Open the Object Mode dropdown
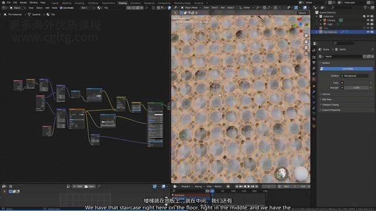376x211 pixels. pyautogui.click(x=191, y=8)
